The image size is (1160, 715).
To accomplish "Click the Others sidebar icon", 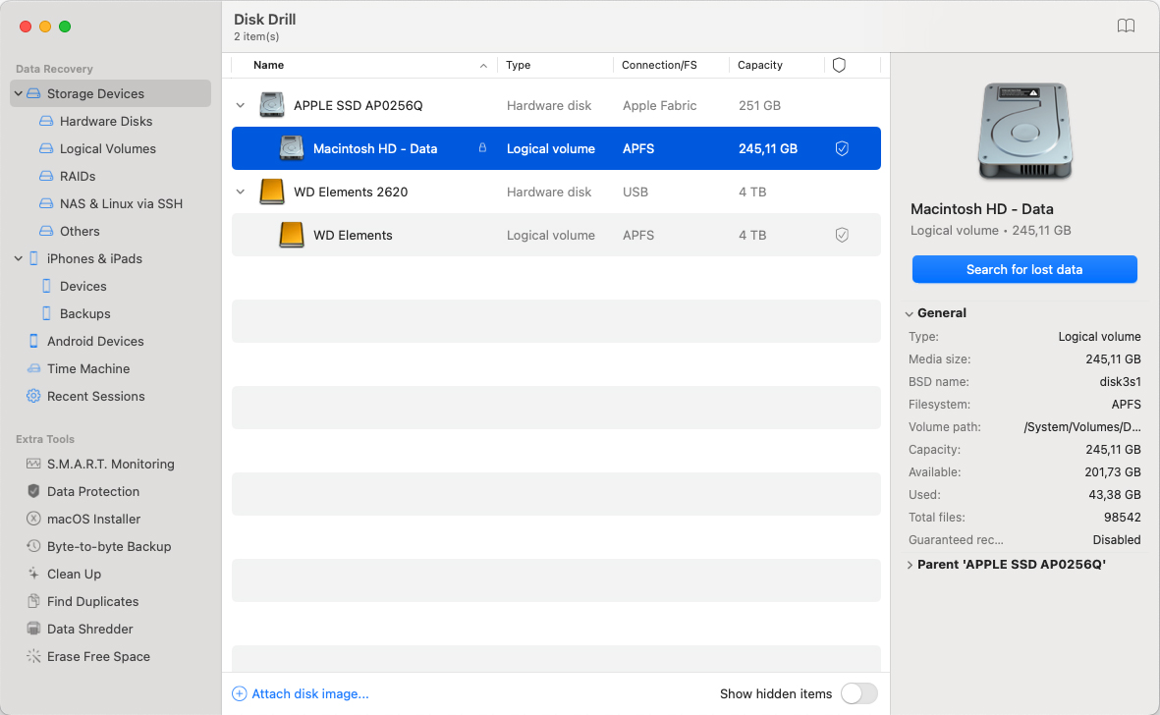I will [46, 231].
